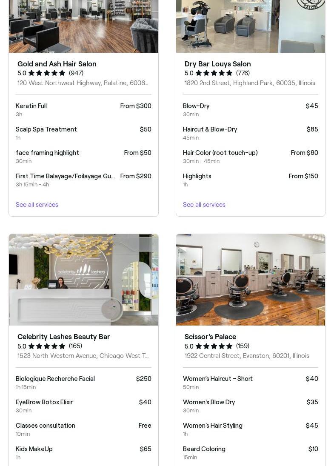334x466 pixels.
Task: Click Dry Bar Louys star rating icons
Action: [214, 73]
